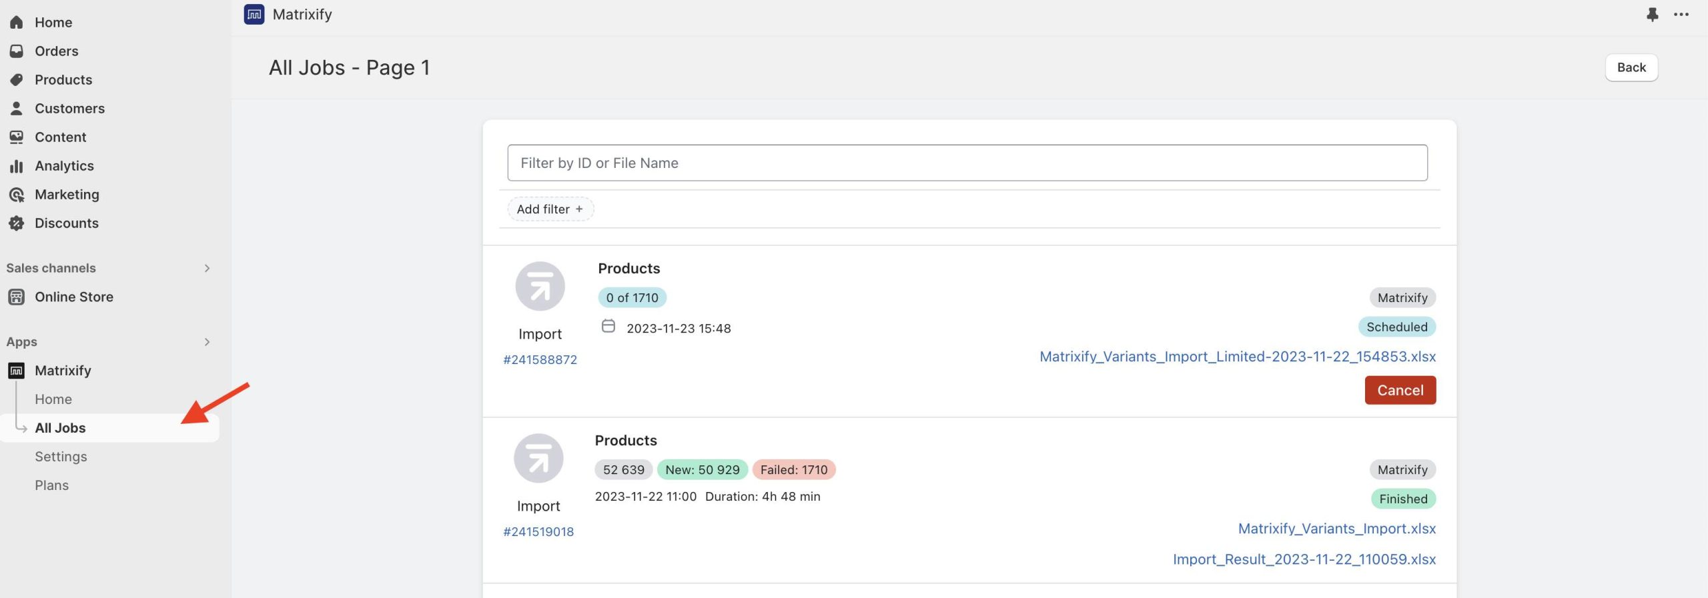Open Add filter dropdown

click(550, 209)
